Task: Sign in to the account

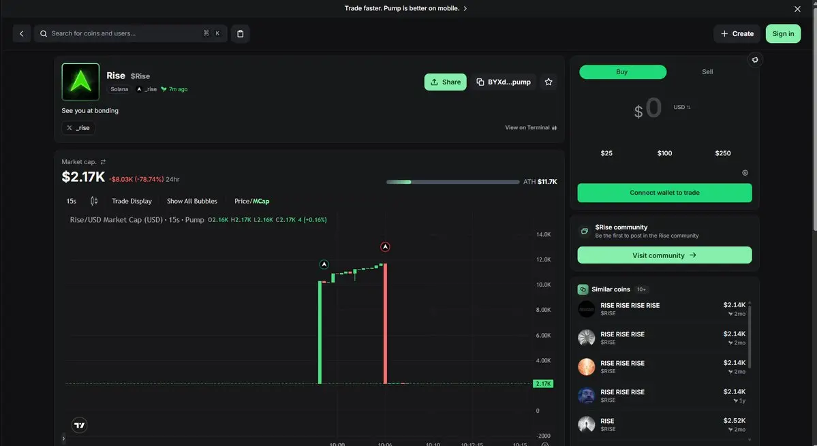Action: click(x=783, y=33)
